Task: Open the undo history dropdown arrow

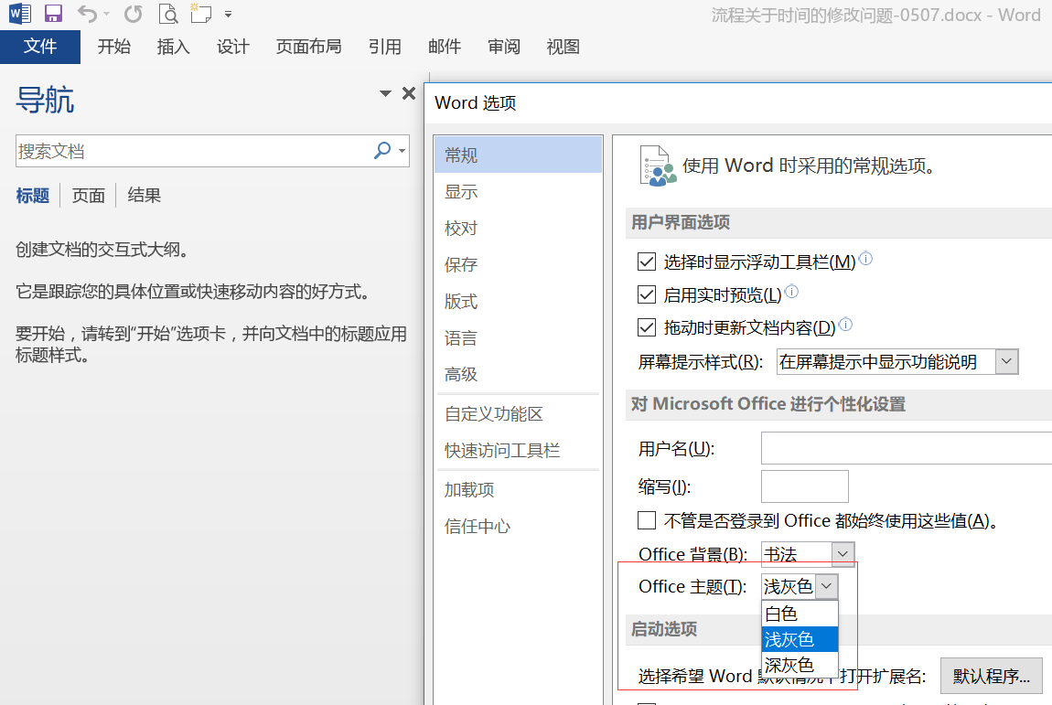Action: (x=107, y=14)
